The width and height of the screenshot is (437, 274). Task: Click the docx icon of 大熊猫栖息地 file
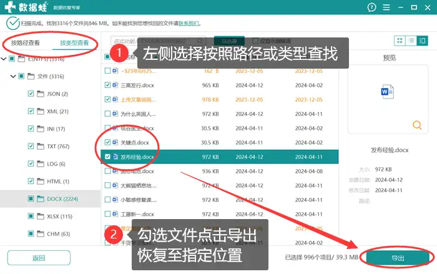(x=115, y=185)
